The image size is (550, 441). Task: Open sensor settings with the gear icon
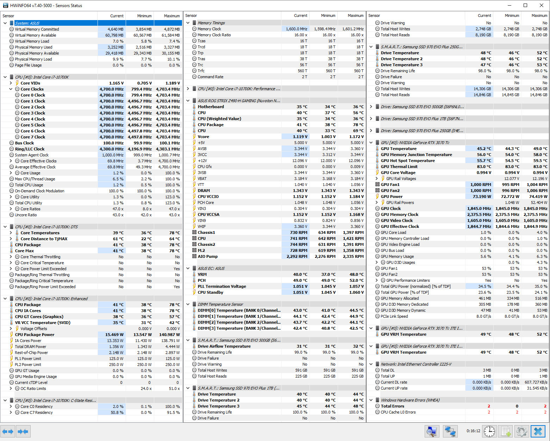pos(522,431)
